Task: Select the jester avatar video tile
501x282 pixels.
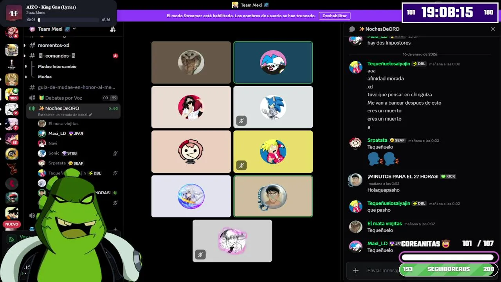Action: (x=273, y=62)
